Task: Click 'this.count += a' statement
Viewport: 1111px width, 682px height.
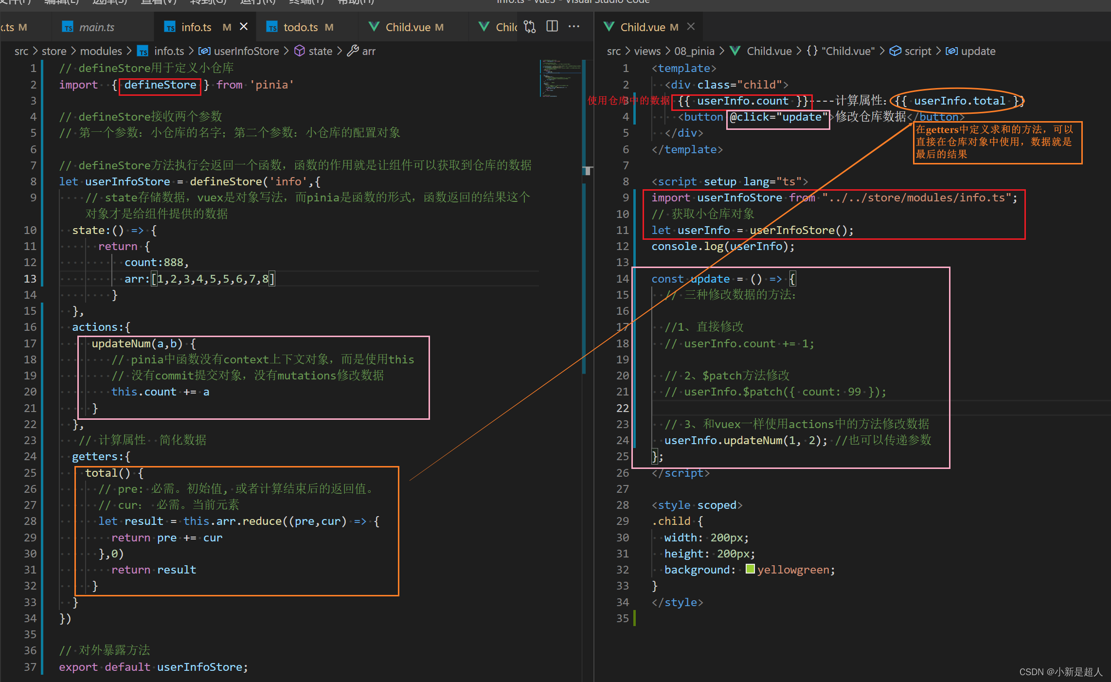Action: [x=160, y=392]
